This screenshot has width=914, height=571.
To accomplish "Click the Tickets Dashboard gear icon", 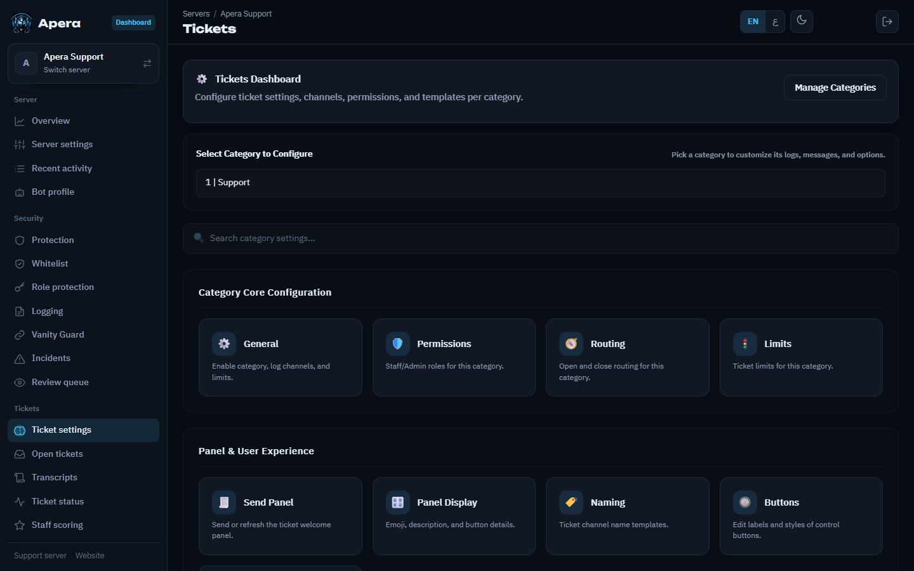I will point(202,79).
